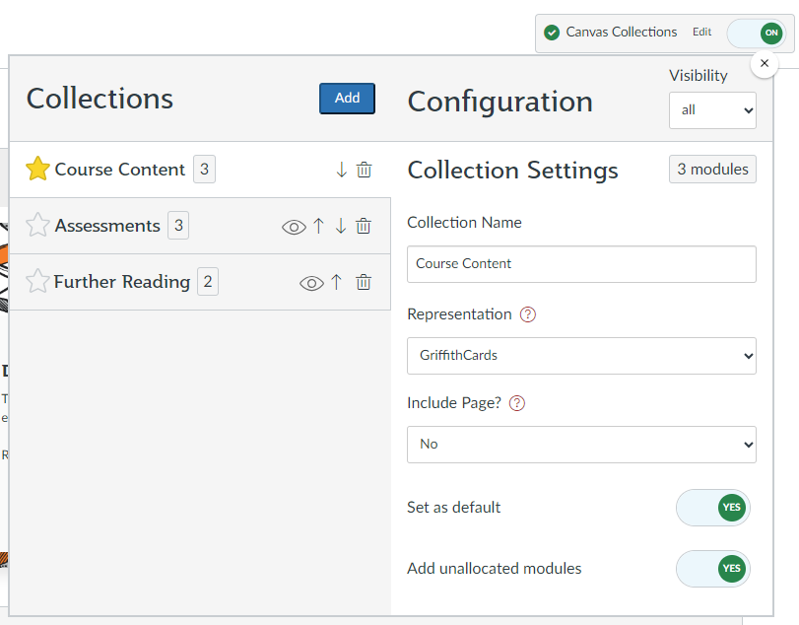Move Assessments collection up

318,226
